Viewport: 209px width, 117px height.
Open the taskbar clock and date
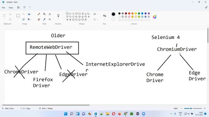(x=199, y=114)
